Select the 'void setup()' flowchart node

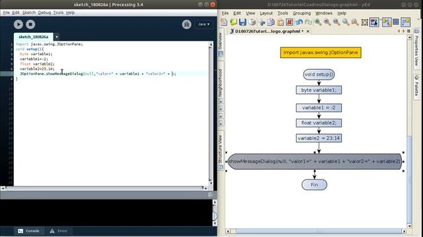click(319, 74)
